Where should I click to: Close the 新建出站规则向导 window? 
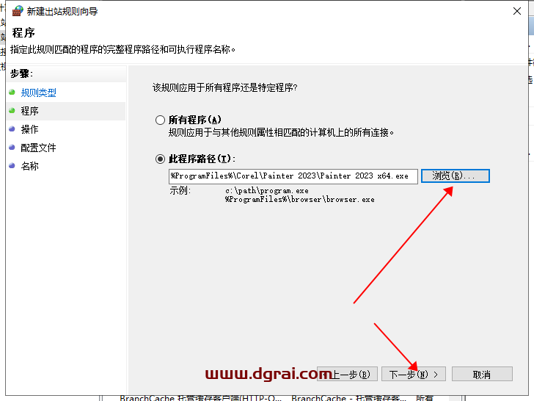coord(517,11)
